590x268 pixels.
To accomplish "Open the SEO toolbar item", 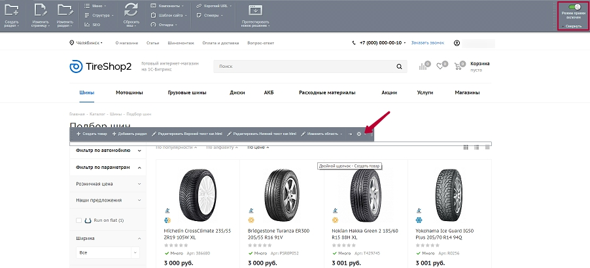I will (x=93, y=25).
